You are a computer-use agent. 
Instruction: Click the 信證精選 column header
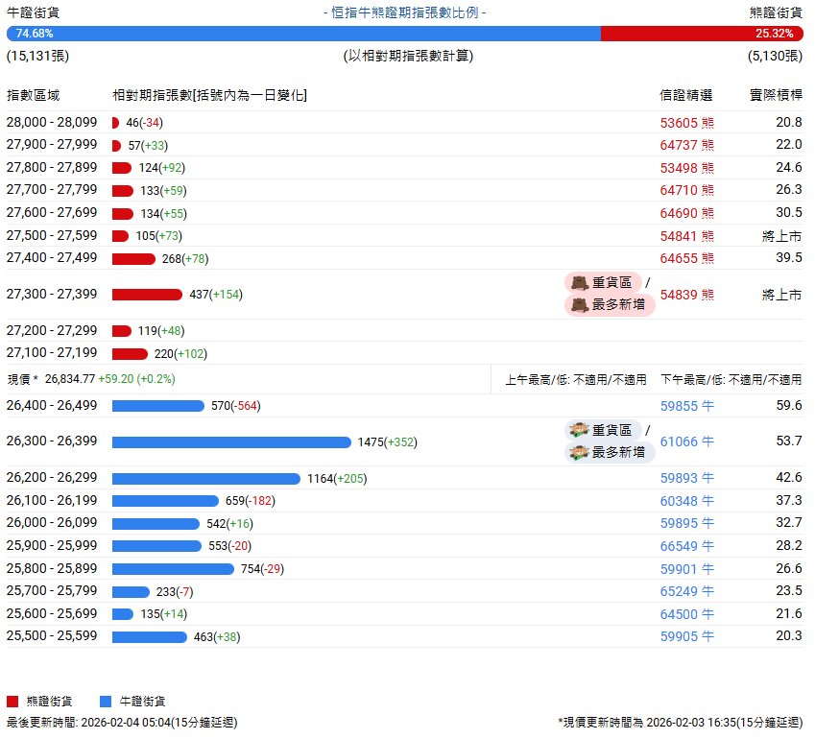[x=686, y=95]
